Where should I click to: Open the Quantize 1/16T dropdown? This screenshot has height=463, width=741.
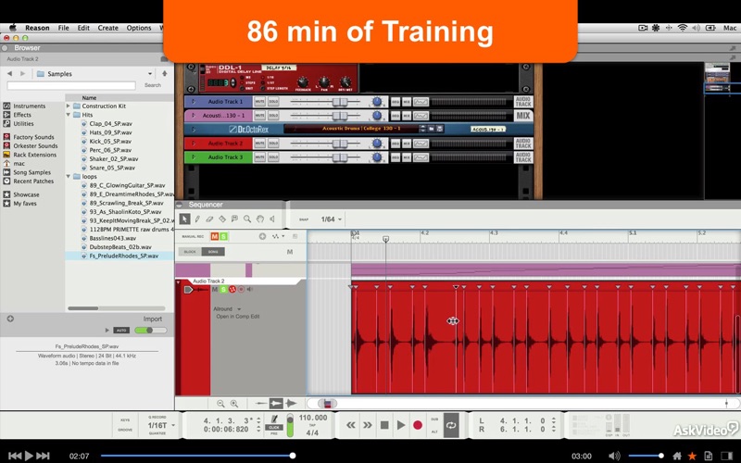click(161, 425)
